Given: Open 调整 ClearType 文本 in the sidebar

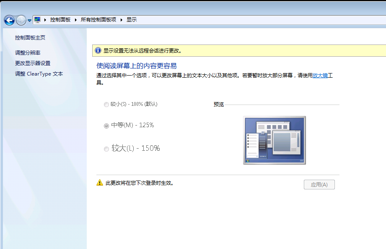Looking at the screenshot, I should (39, 73).
